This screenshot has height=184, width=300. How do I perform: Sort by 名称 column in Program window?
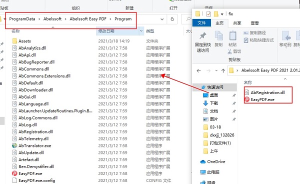[15, 31]
